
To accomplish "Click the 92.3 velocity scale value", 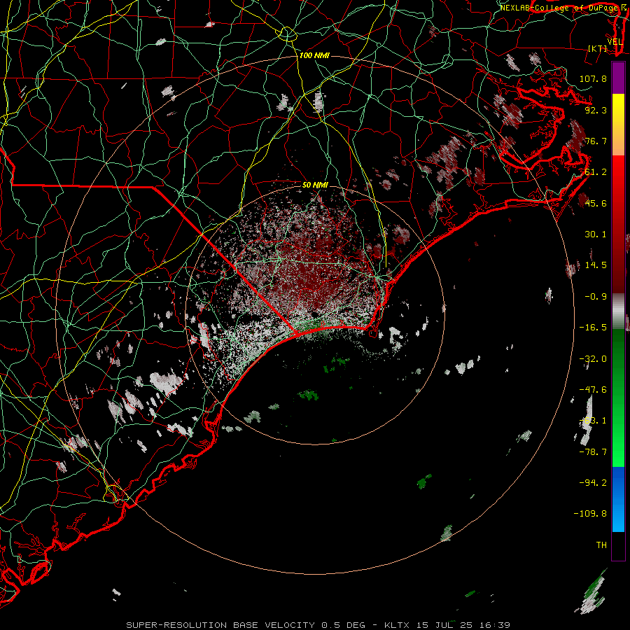I will [x=596, y=110].
